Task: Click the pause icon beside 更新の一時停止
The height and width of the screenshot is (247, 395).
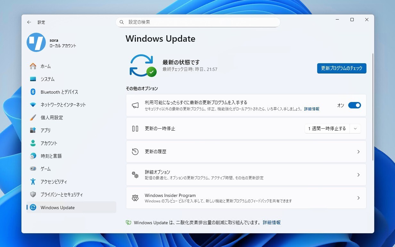Action: [x=135, y=129]
